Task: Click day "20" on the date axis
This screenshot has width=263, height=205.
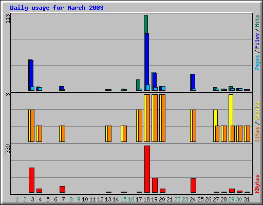Action: pos(162,199)
